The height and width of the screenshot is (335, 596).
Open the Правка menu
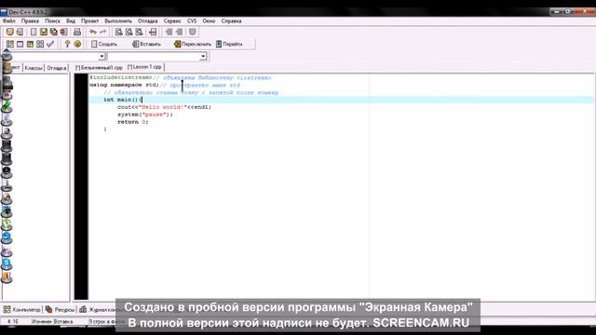30,20
